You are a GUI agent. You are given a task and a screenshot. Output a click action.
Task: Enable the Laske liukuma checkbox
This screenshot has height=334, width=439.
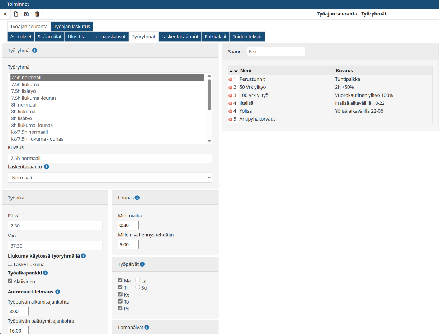coord(10,264)
